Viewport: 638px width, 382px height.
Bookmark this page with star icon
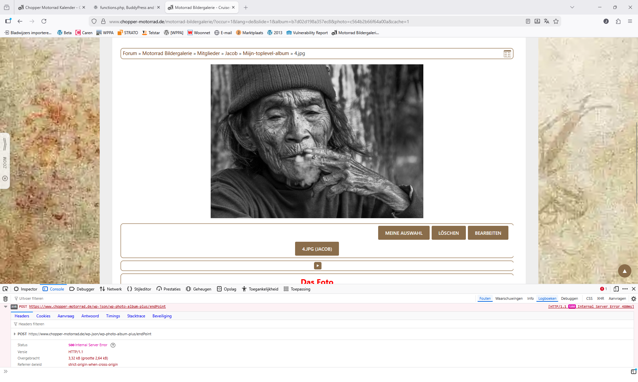click(556, 22)
